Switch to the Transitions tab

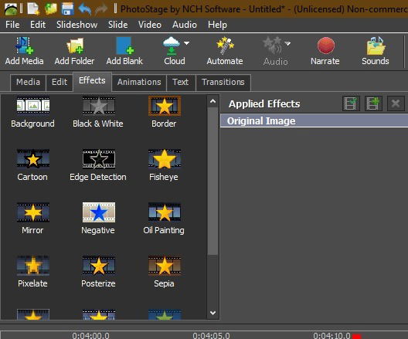point(223,82)
